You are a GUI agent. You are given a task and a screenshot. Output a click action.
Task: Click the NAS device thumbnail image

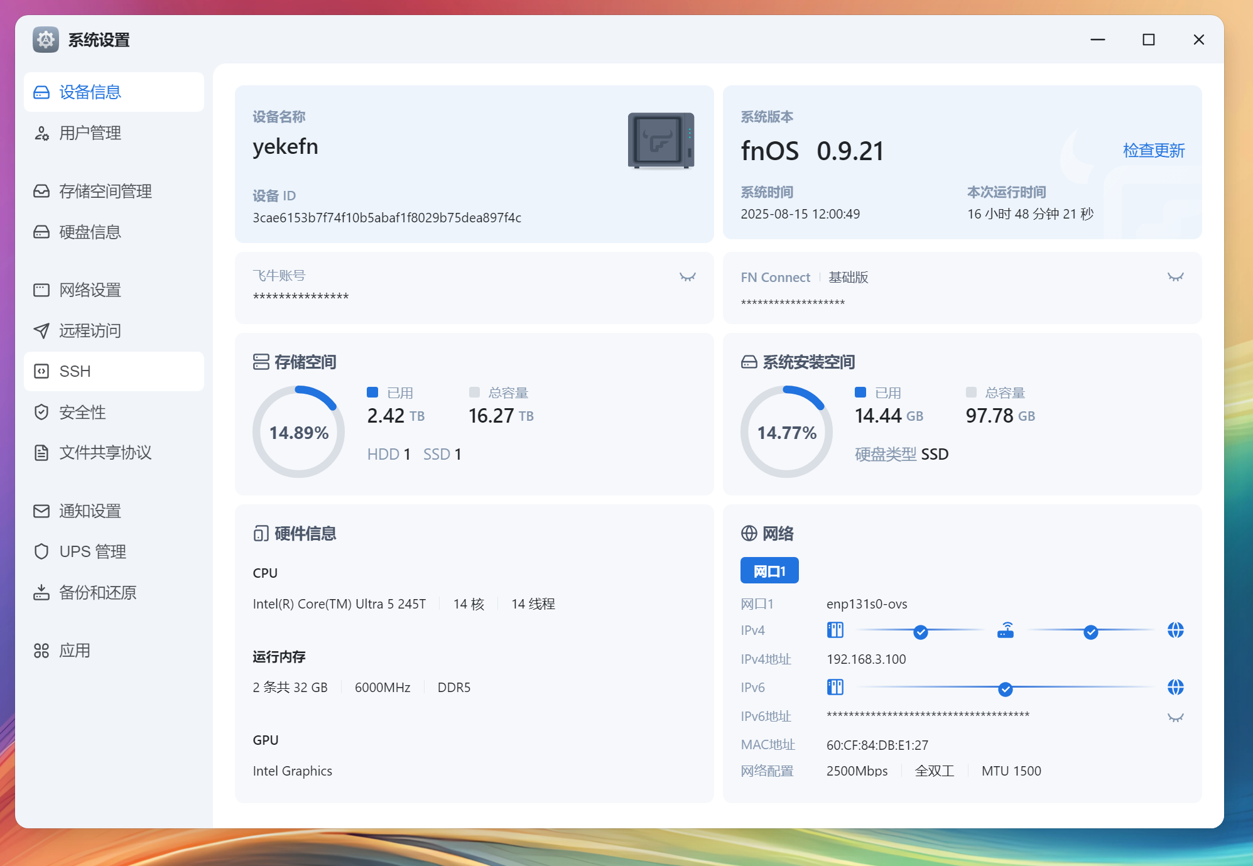coord(661,141)
